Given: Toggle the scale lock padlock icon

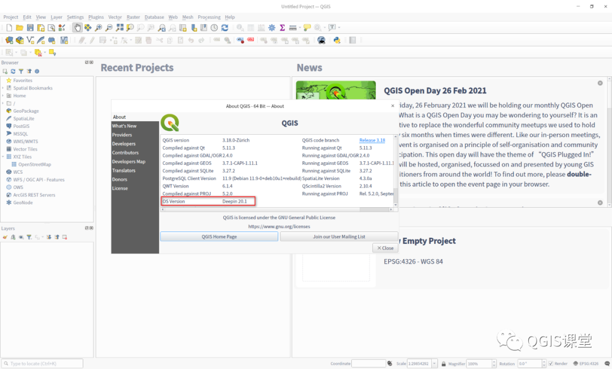Looking at the screenshot, I should pyautogui.click(x=443, y=363).
